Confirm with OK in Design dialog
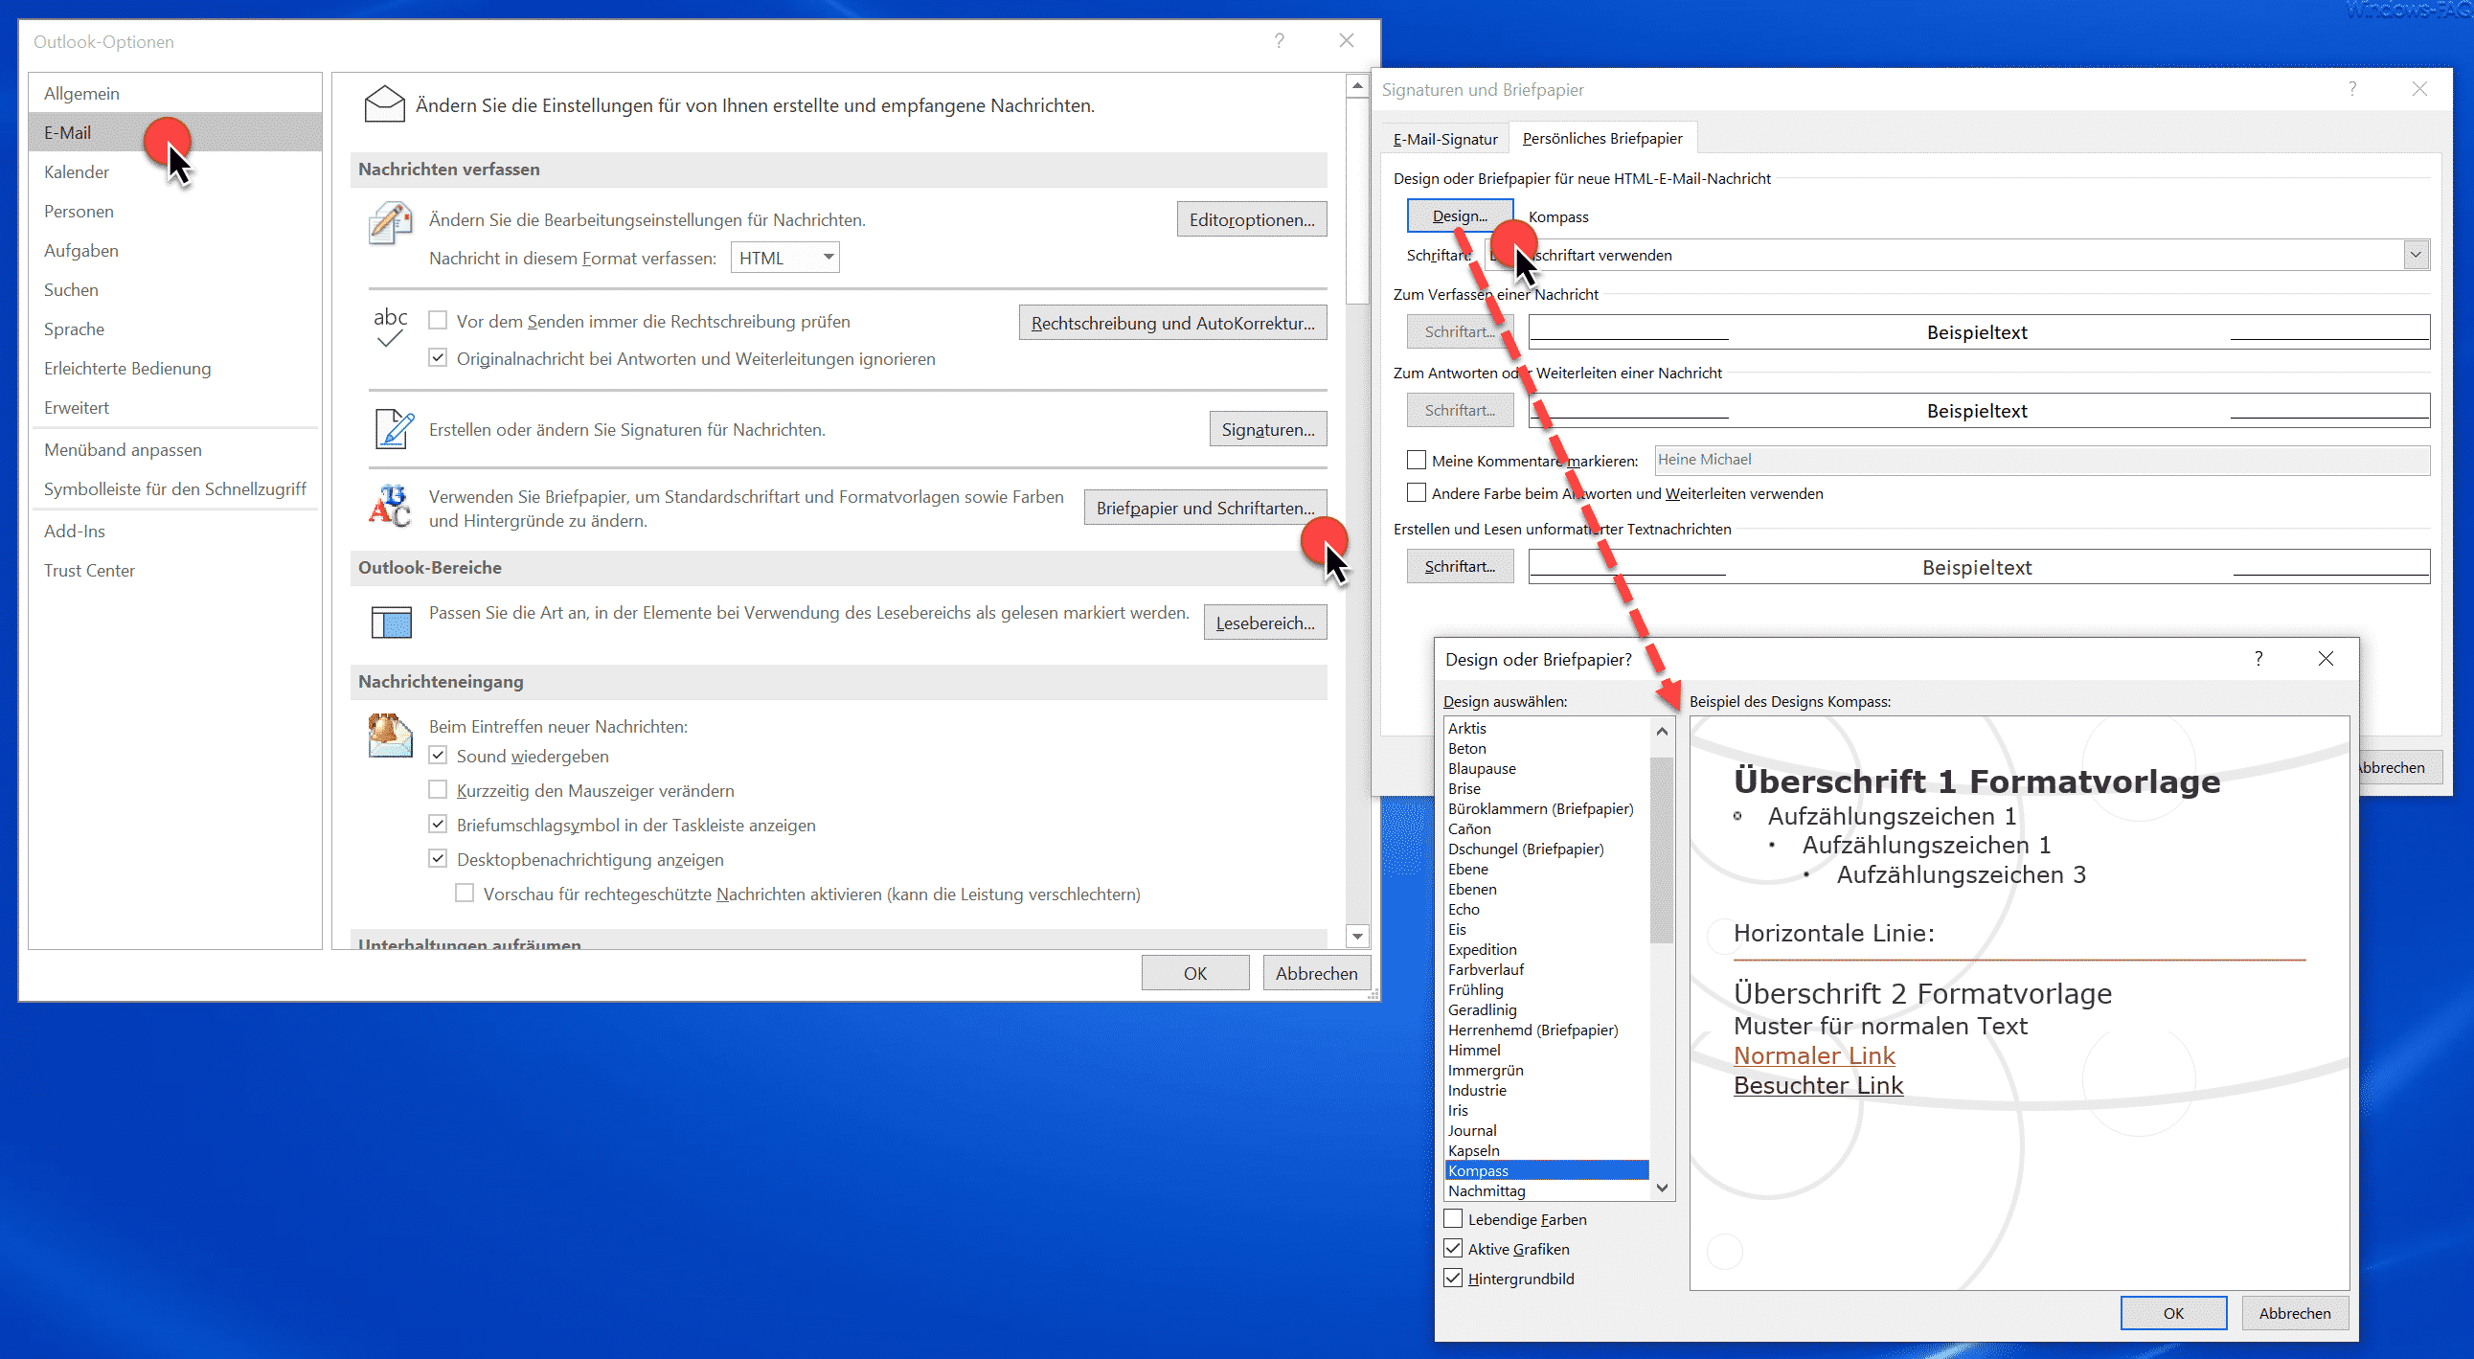This screenshot has width=2474, height=1359. [2173, 1313]
